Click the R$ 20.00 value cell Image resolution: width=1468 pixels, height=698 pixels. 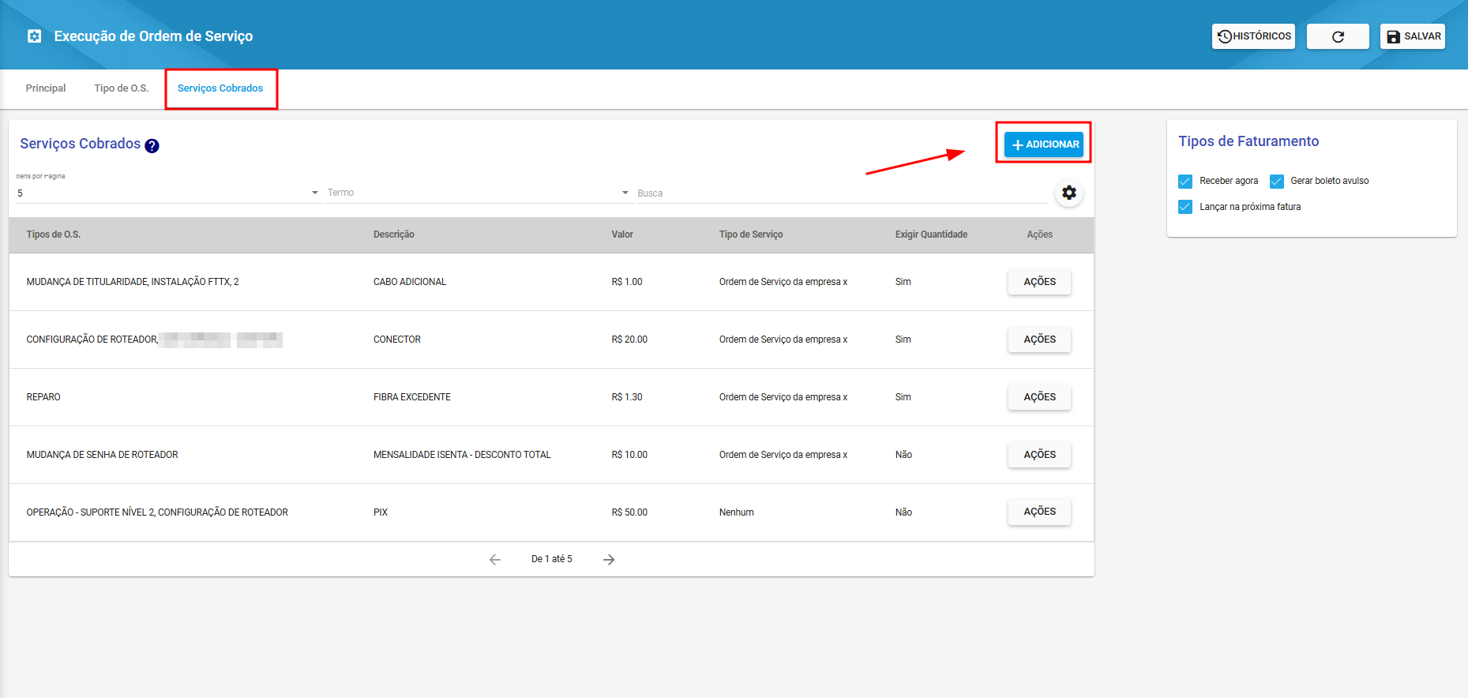tap(629, 340)
